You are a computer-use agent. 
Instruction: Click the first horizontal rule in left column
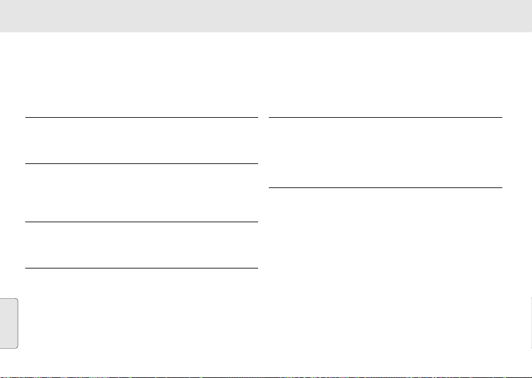(x=142, y=117)
